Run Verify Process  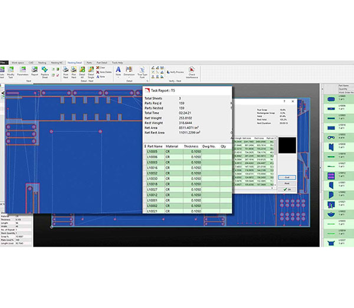click(x=175, y=72)
